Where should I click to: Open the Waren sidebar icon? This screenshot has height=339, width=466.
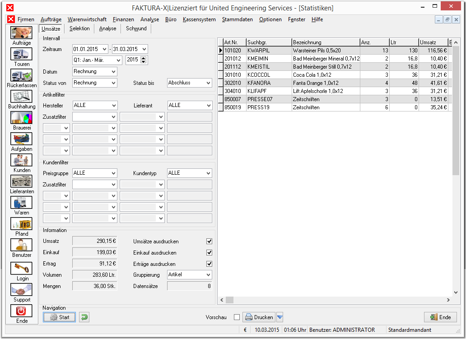[x=21, y=203]
